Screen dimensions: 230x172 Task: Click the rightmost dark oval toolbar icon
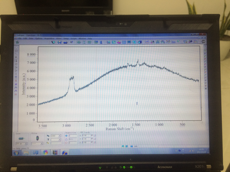tap(203, 42)
